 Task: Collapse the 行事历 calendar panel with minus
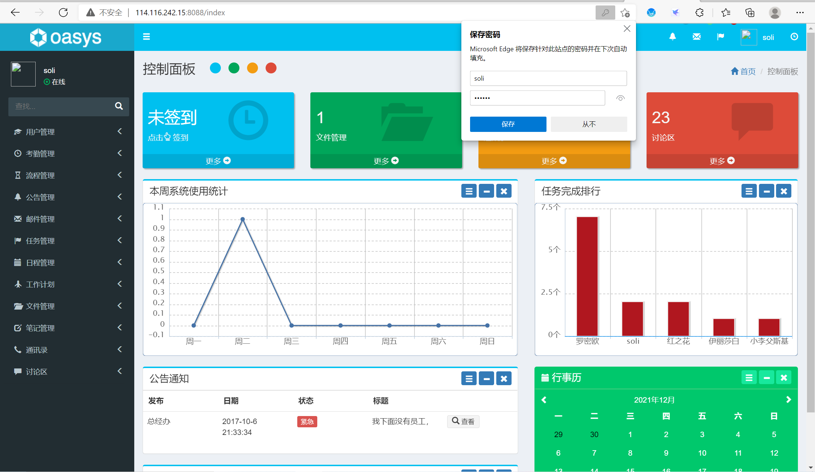pos(766,378)
